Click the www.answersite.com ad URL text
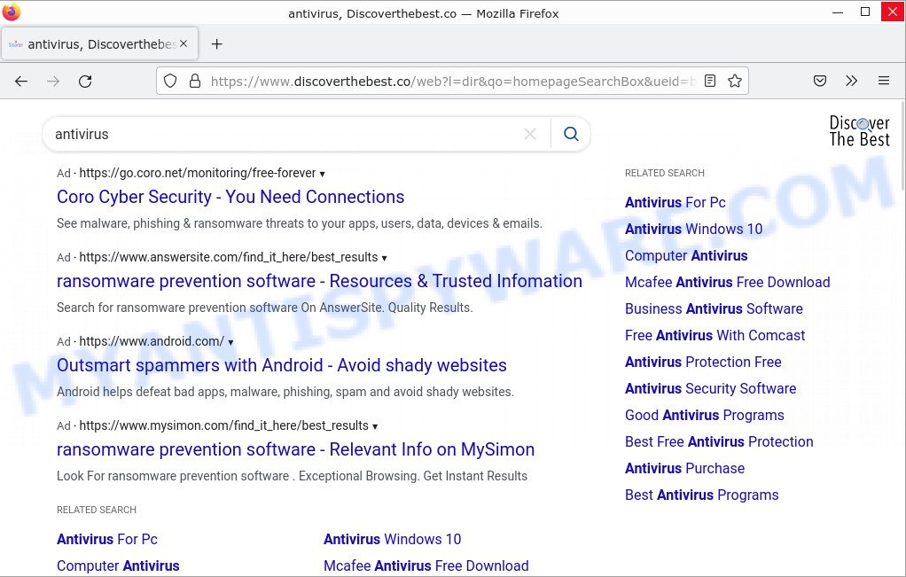This screenshot has width=906, height=577. [x=228, y=258]
